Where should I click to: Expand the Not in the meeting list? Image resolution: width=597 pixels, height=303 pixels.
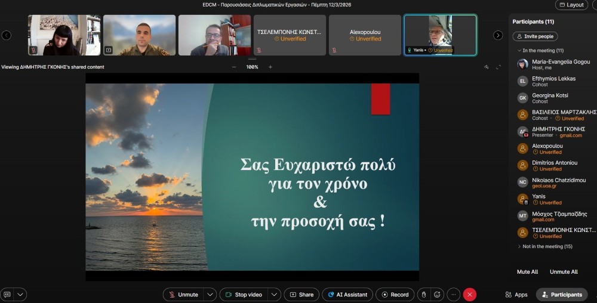[519, 246]
